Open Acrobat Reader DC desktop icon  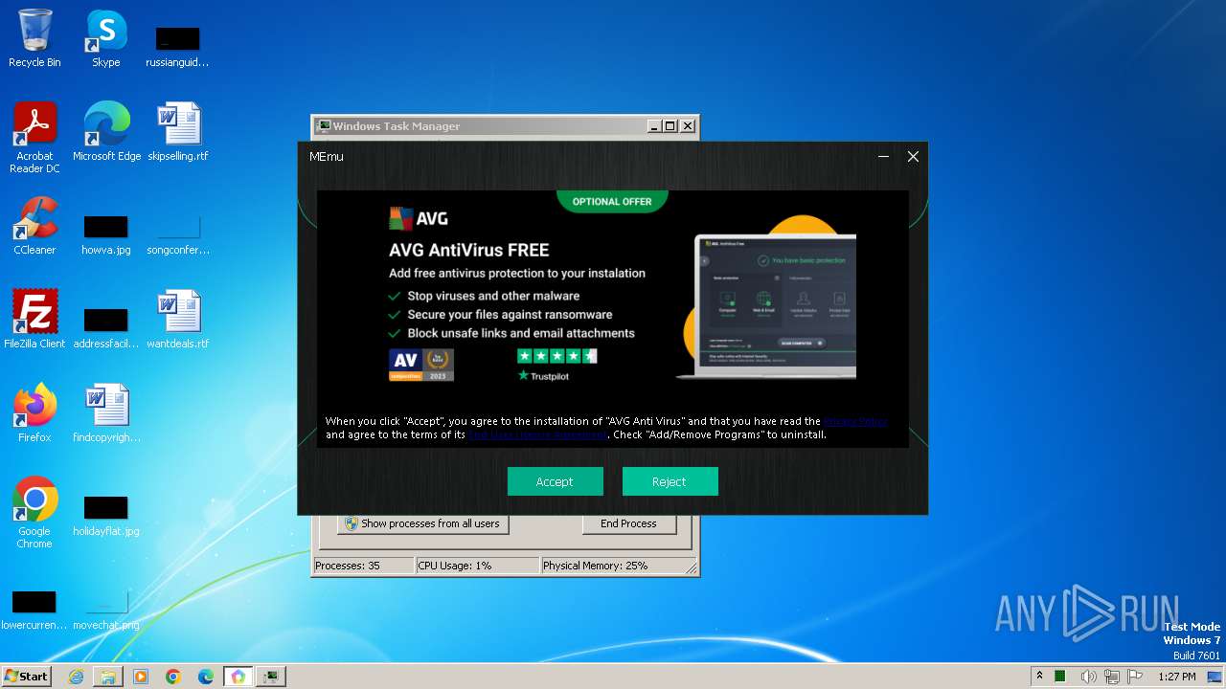tap(34, 138)
